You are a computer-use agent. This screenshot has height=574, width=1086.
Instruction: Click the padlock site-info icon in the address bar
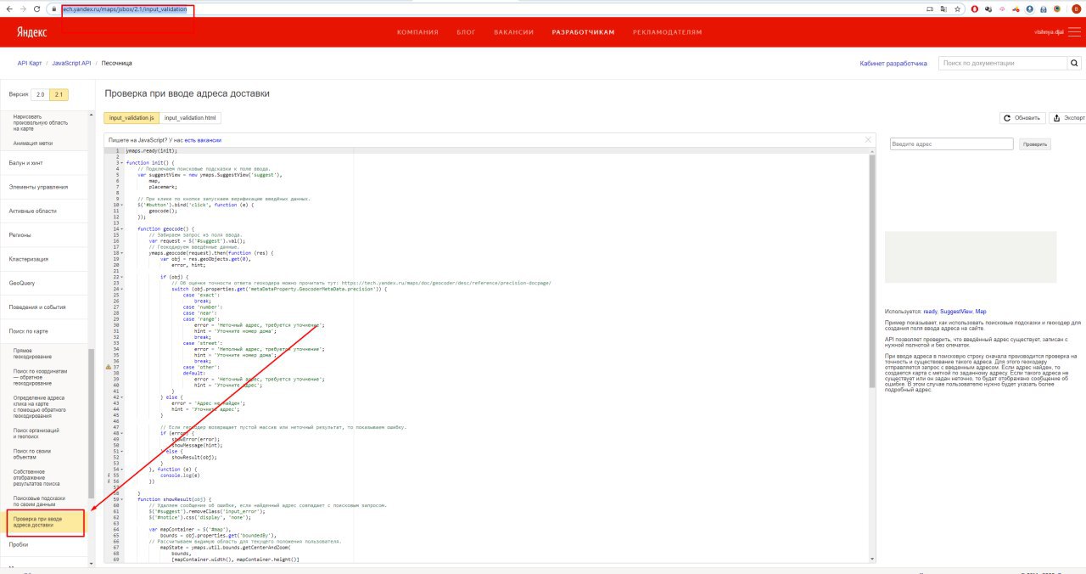click(x=55, y=8)
